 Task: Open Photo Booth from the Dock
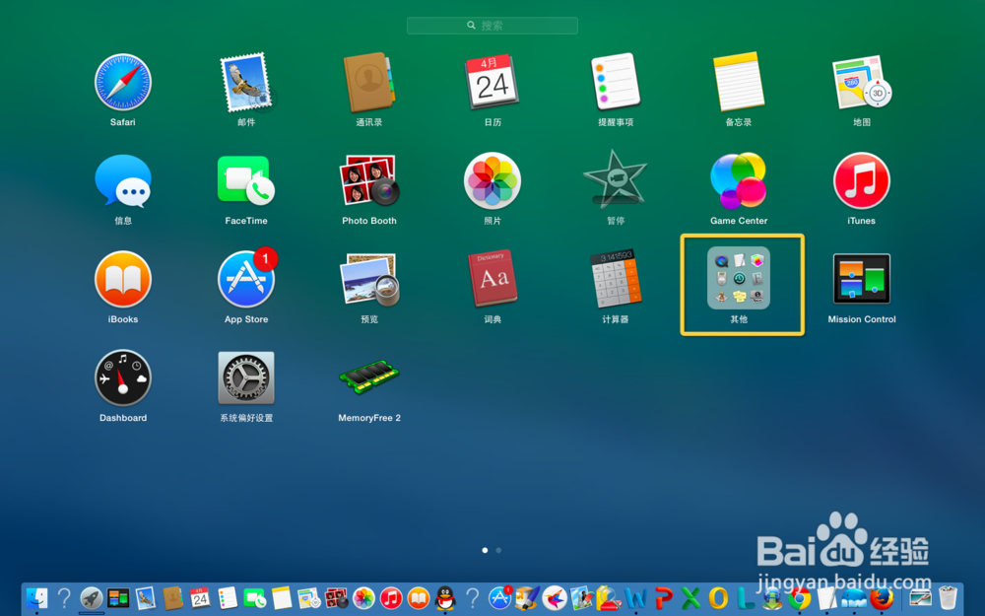click(x=337, y=598)
